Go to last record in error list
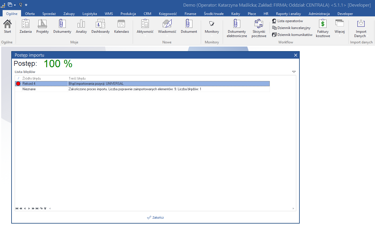 (x=37, y=208)
